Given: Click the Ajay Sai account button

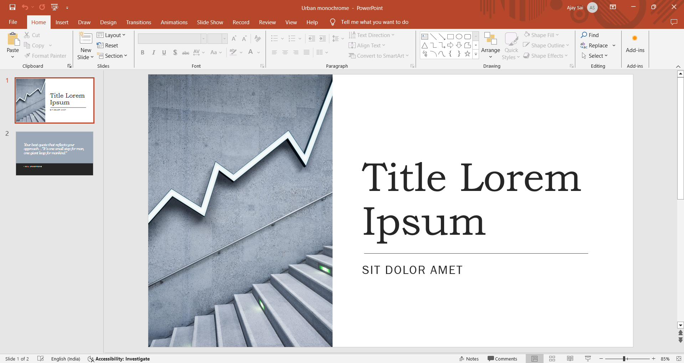Looking at the screenshot, I should [x=582, y=7].
